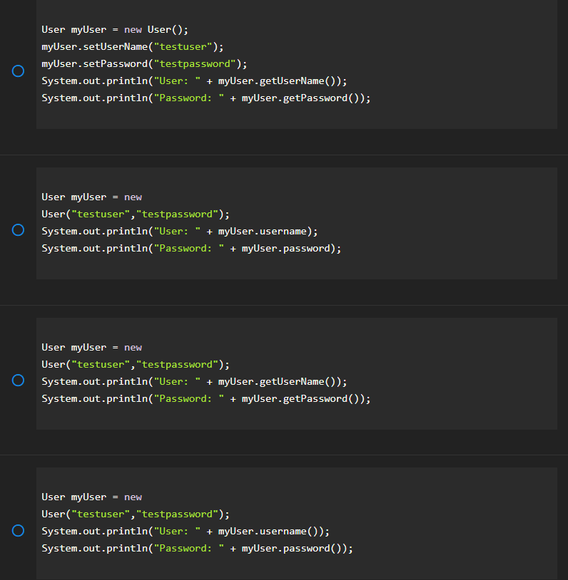Click println line with myUser.username);
Screen dimensions: 568x580
(x=180, y=231)
